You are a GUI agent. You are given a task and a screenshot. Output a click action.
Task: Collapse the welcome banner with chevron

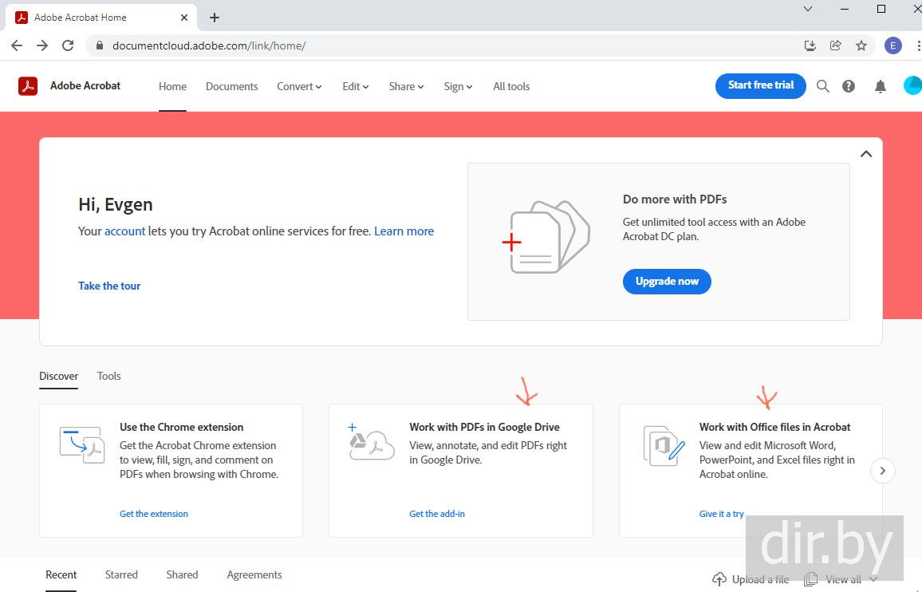tap(866, 154)
